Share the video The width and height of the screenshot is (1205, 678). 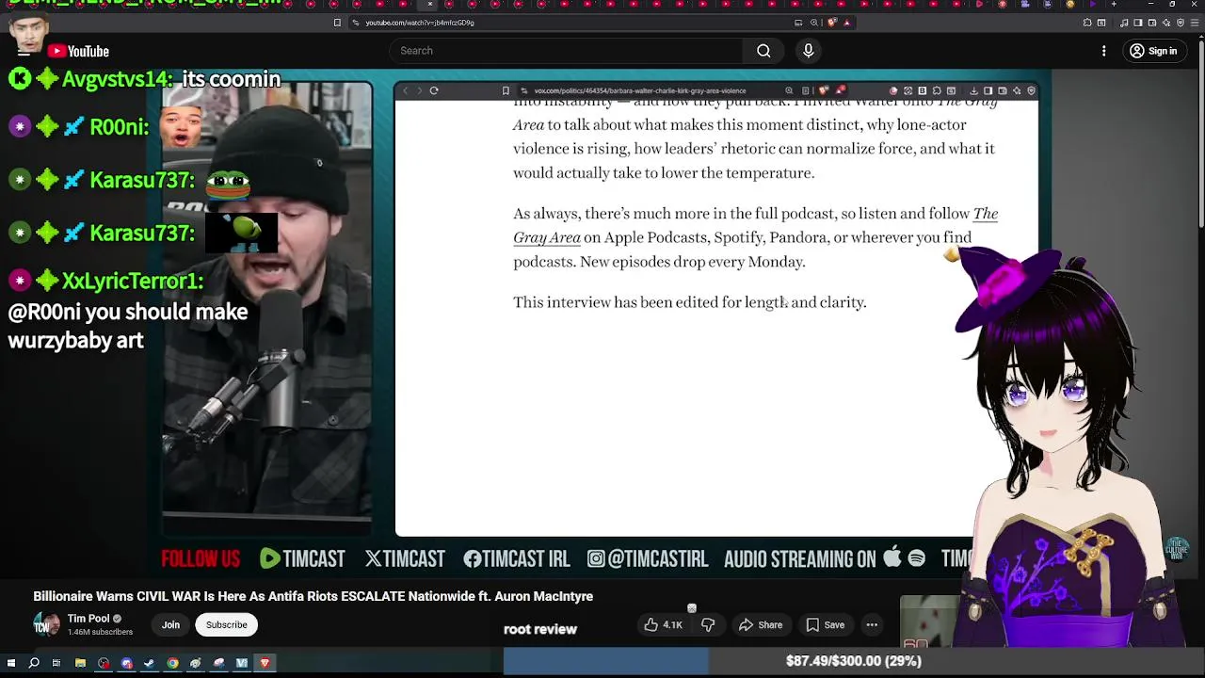[x=761, y=624]
